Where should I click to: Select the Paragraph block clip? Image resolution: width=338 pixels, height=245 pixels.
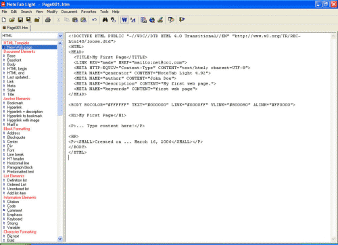pos(20,167)
